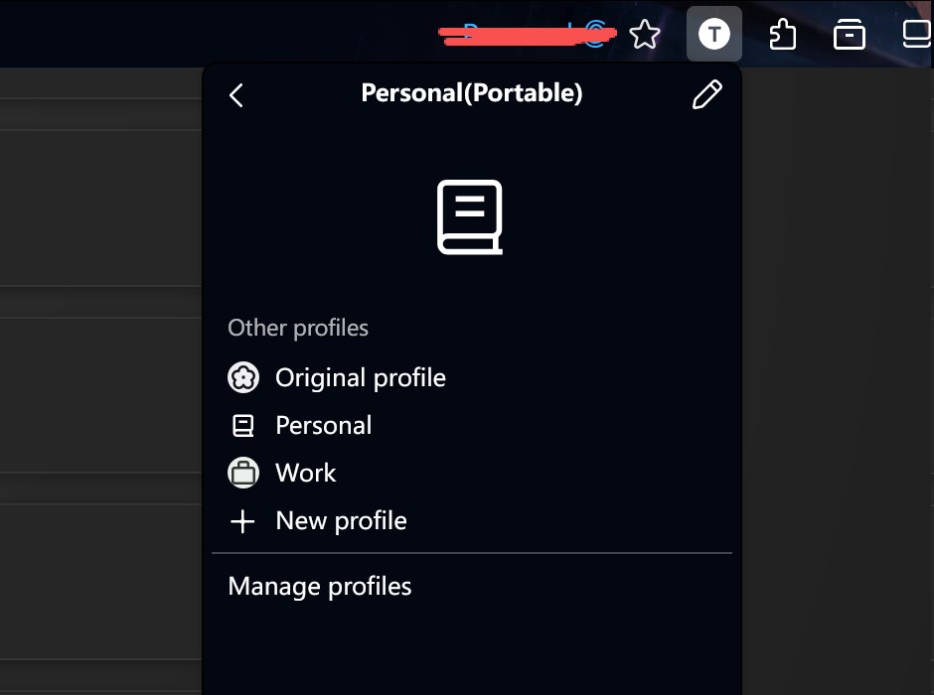Click the bookmark star icon

tap(645, 36)
